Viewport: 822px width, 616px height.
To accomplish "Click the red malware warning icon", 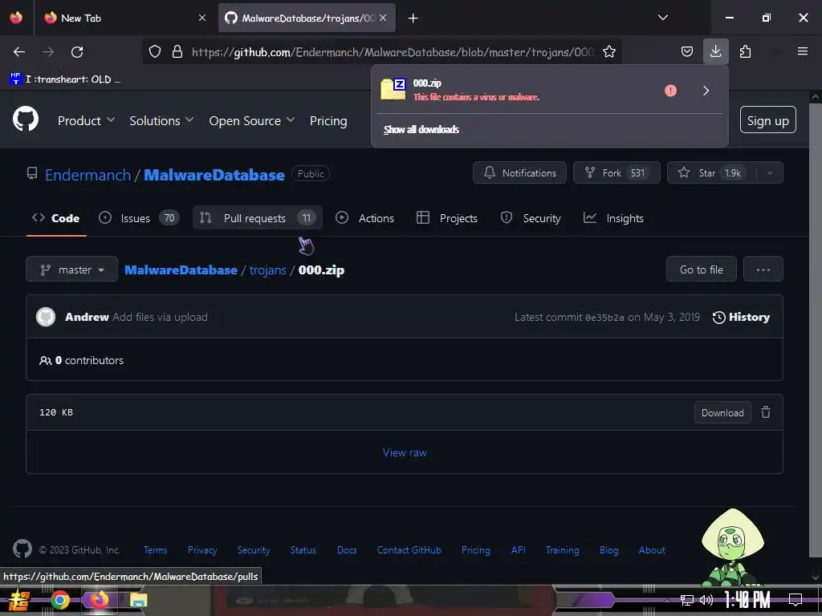I will point(670,91).
